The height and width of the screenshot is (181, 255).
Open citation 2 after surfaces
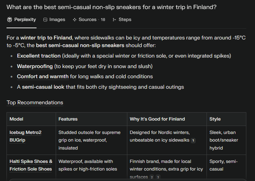(152, 177)
